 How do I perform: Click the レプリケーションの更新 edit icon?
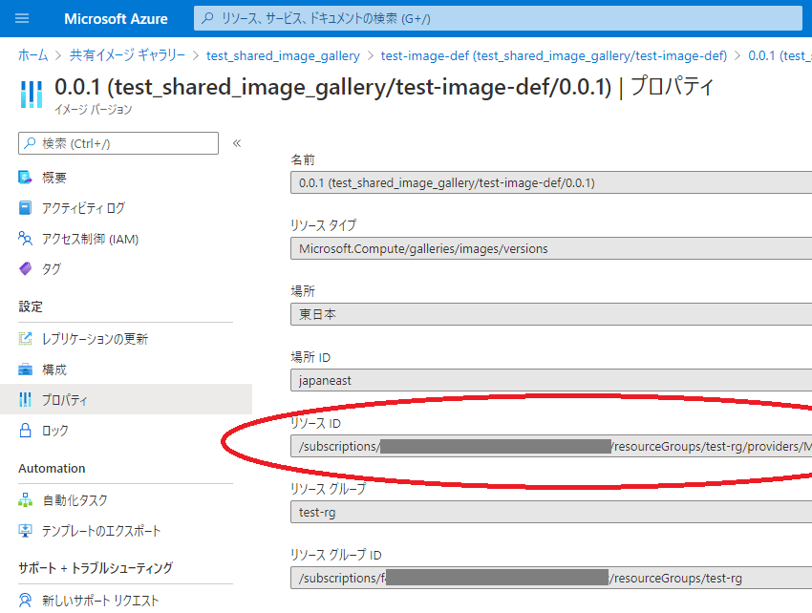[x=25, y=339]
